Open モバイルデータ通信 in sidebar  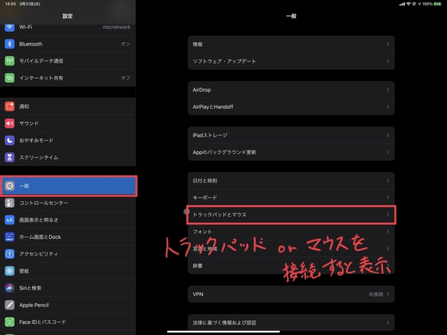(68, 61)
